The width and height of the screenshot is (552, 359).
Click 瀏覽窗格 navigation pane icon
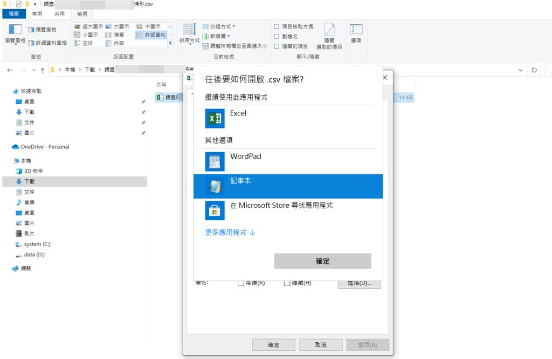(x=15, y=34)
